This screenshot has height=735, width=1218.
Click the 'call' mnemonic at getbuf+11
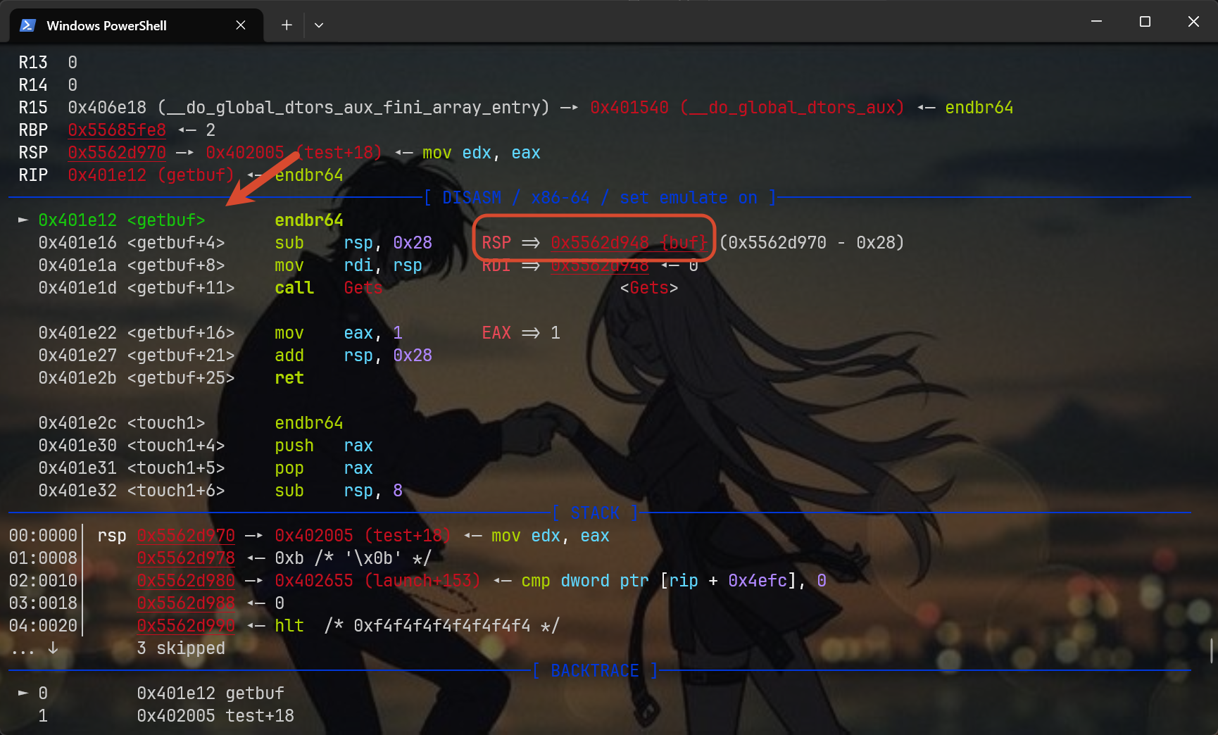[x=294, y=288]
